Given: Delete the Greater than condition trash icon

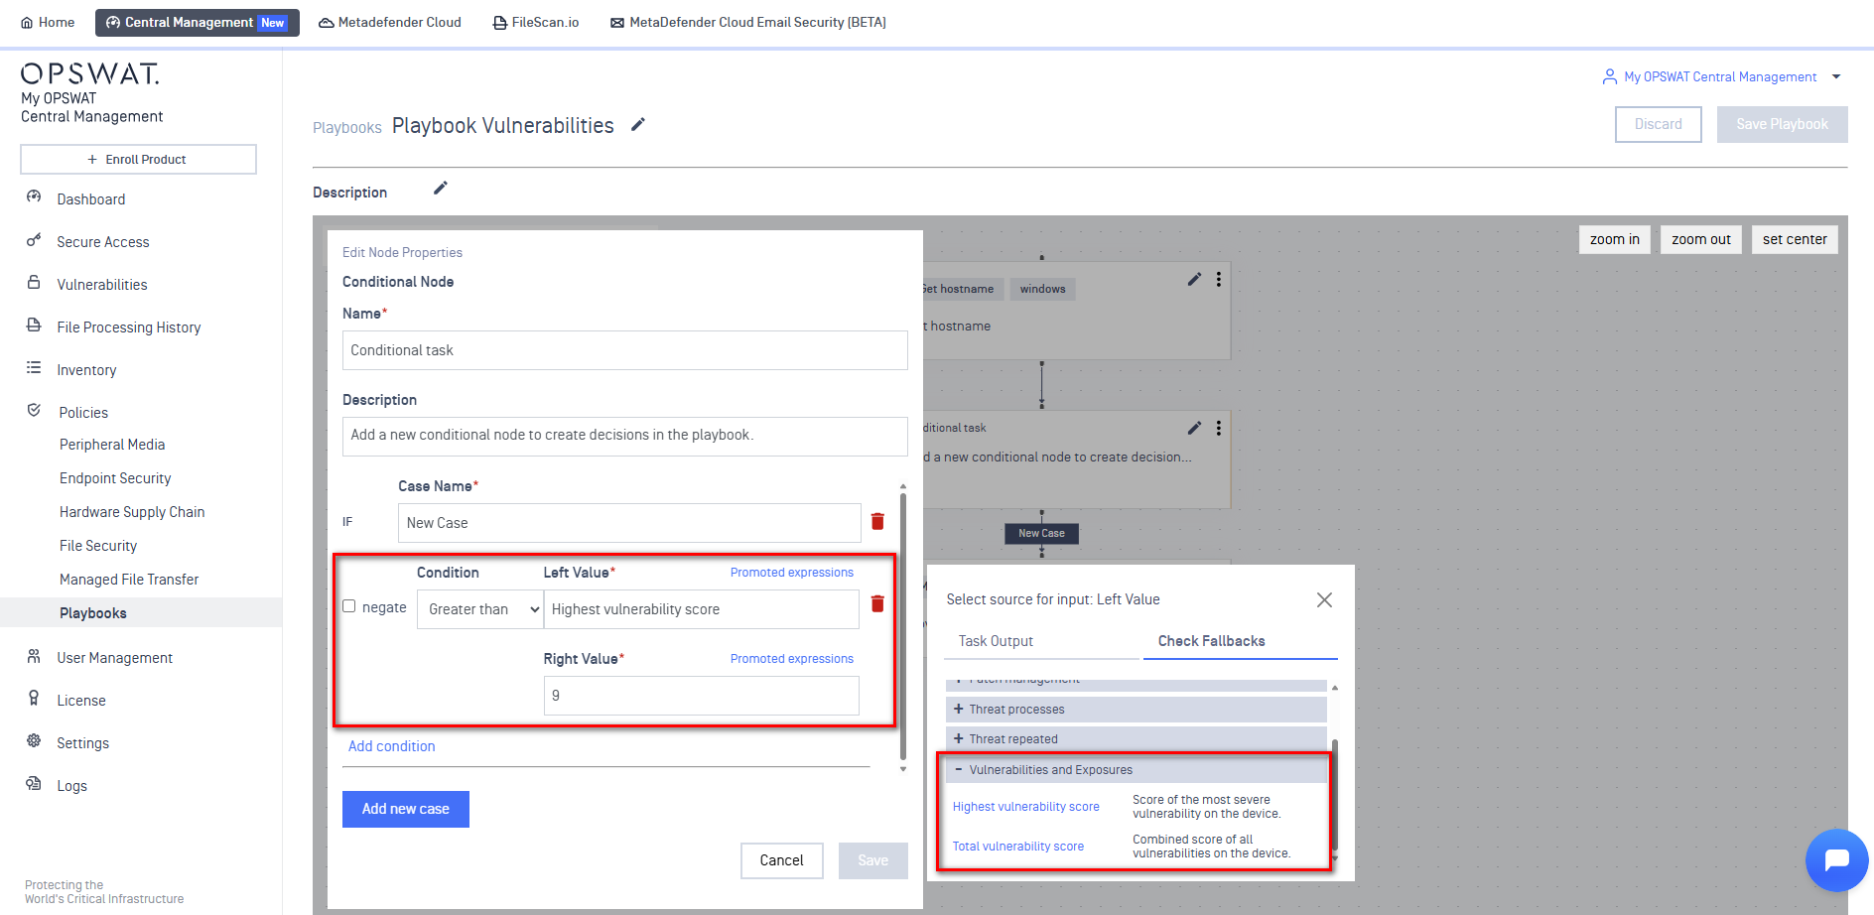Looking at the screenshot, I should pos(877,603).
